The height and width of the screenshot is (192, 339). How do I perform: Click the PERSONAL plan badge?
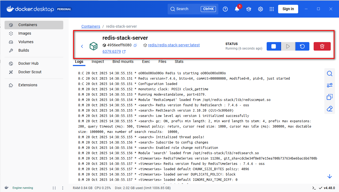pos(64,9)
